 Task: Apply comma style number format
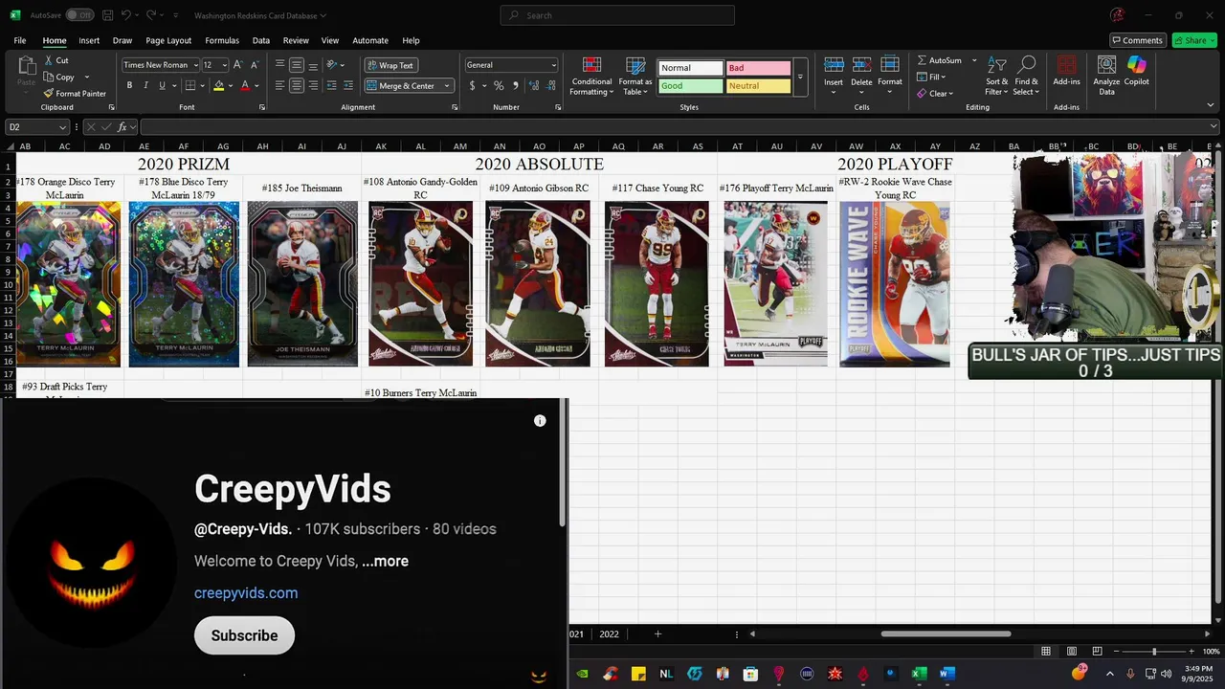pyautogui.click(x=516, y=86)
